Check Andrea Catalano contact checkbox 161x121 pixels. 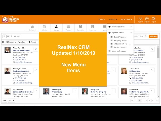click(152, 49)
